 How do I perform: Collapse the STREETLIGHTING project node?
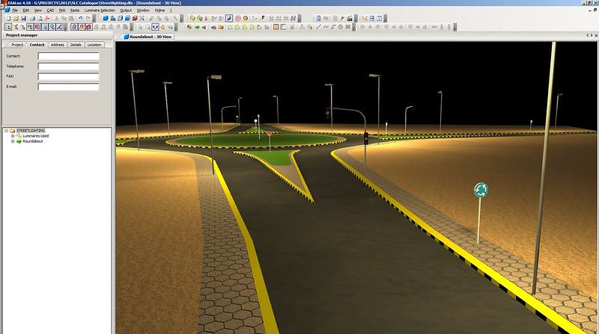(x=6, y=131)
